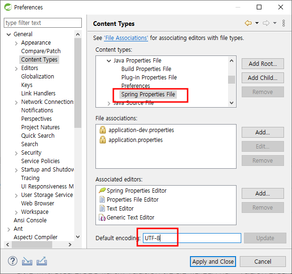Viewport: 292px width, 274px height.
Task: Select Link Handlers preference page
Action: click(39, 93)
